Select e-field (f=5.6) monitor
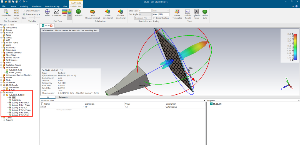Viewport: 300px width, 145px height. coord(15,72)
